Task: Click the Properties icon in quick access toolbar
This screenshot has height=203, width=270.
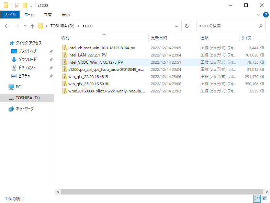Action: point(17,5)
